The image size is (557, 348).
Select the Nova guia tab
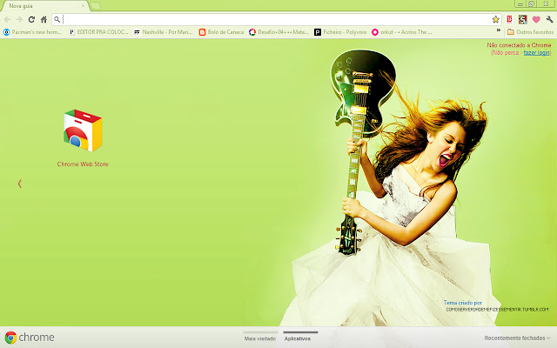(x=44, y=6)
